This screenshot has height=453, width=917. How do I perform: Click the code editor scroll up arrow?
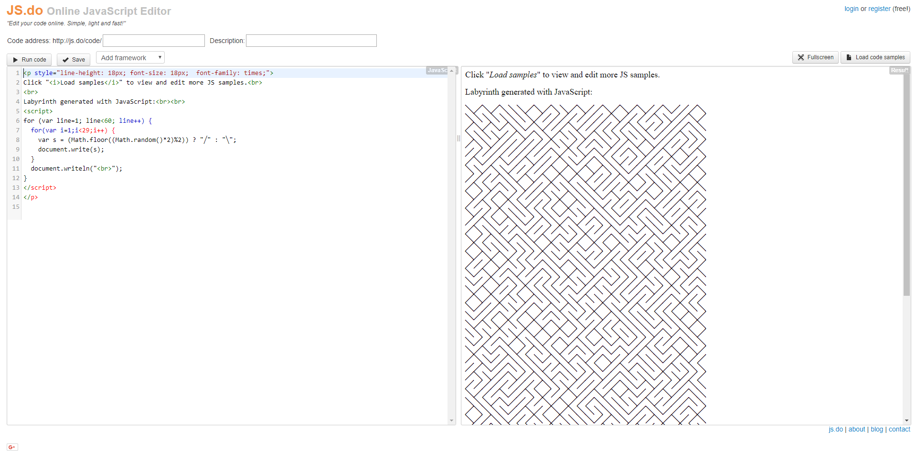(451, 71)
